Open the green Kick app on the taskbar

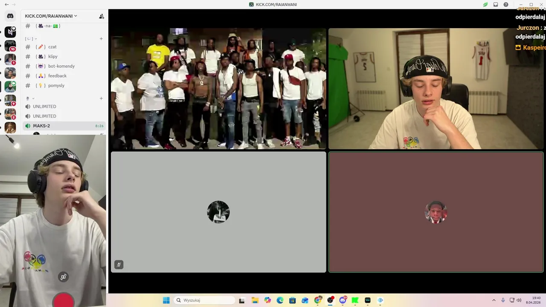coord(355,300)
